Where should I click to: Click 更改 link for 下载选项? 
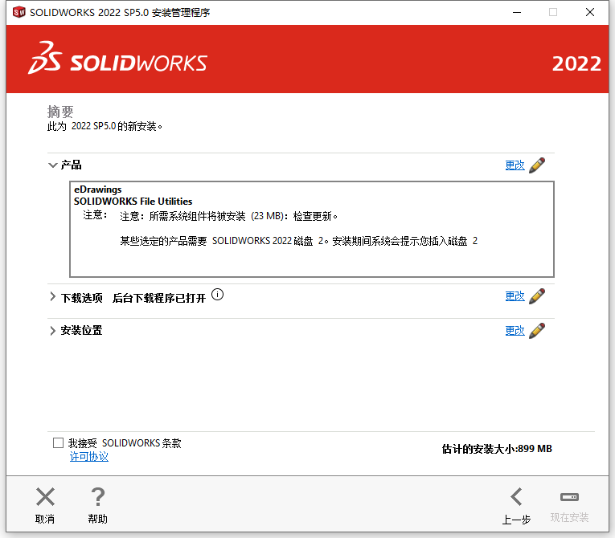pos(515,296)
